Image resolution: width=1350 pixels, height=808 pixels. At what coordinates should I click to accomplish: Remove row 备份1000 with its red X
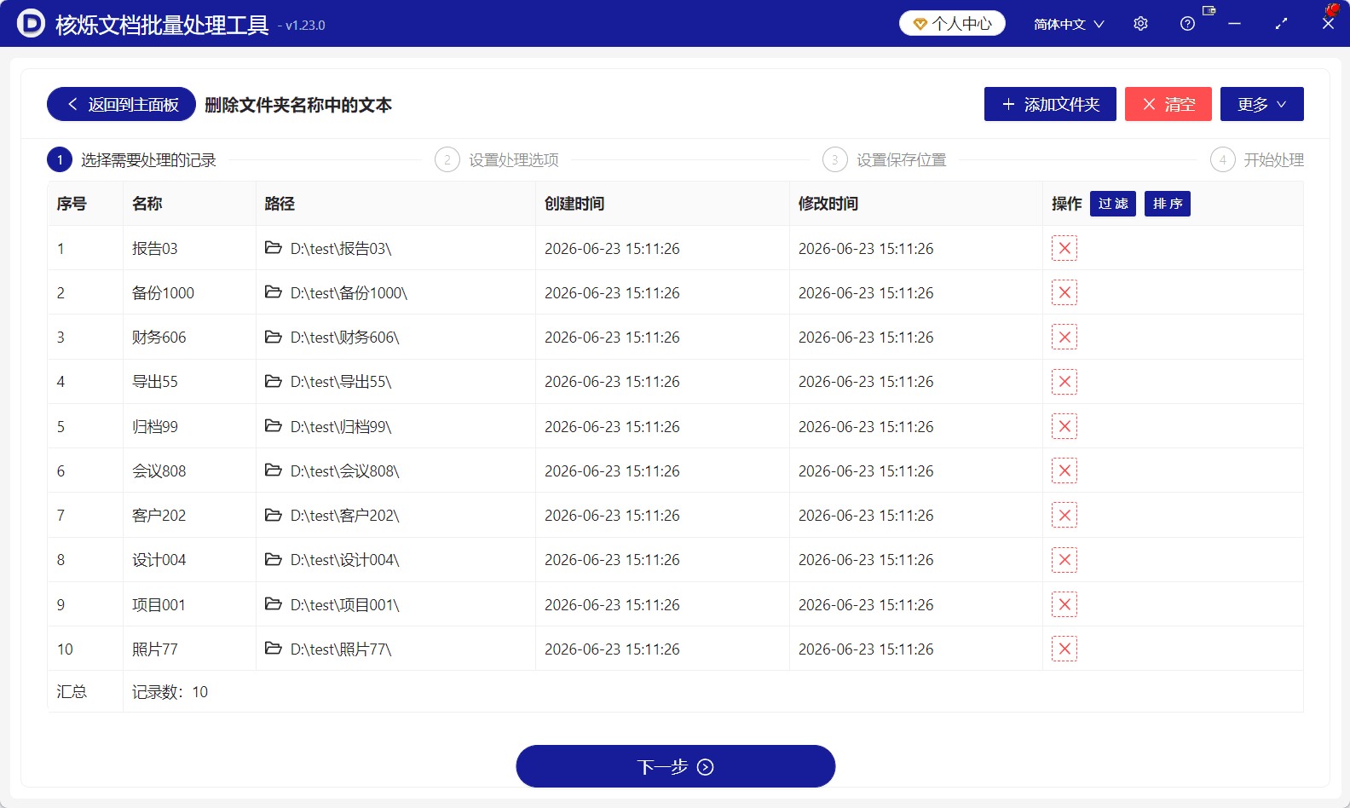(1064, 292)
